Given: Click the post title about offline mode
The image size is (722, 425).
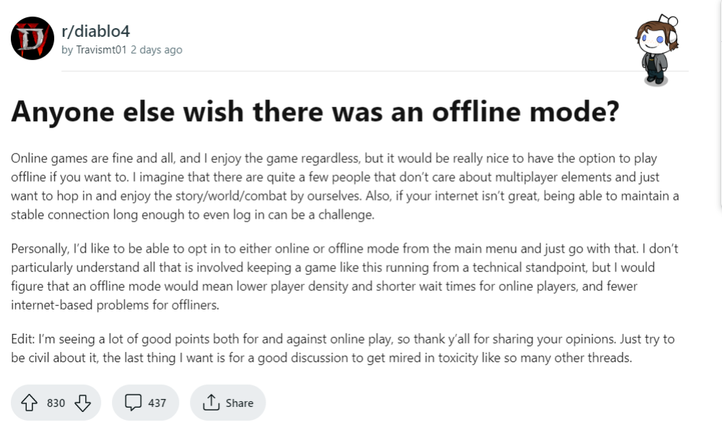Looking at the screenshot, I should point(315,113).
